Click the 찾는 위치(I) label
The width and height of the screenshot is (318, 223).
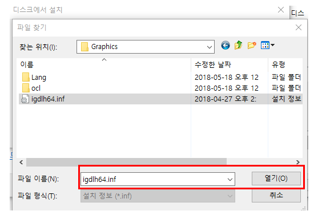(38, 47)
